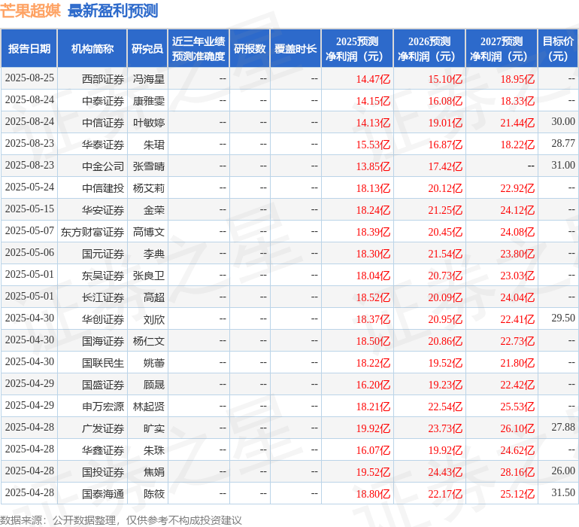Select the 2025-05-24 report date cell
The width and height of the screenshot is (579, 527).
[x=29, y=187]
